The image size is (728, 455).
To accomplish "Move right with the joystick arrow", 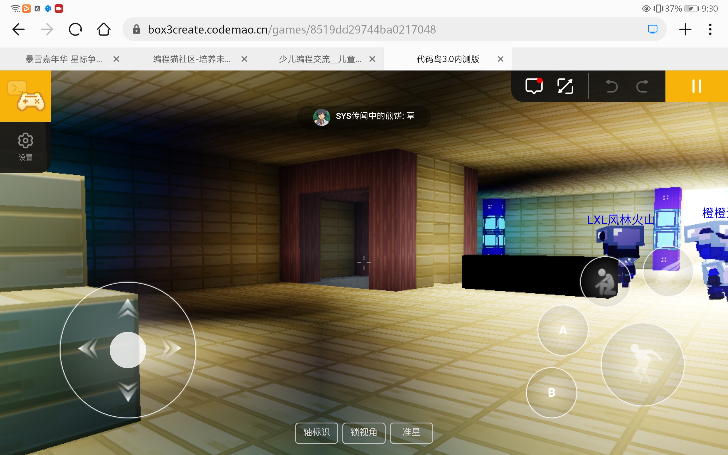I will click(x=172, y=349).
